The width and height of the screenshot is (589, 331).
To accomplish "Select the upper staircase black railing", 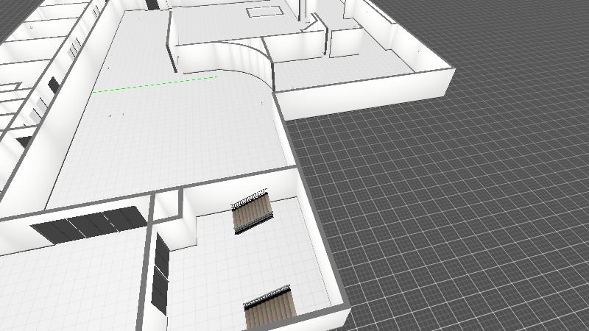I will point(249,198).
